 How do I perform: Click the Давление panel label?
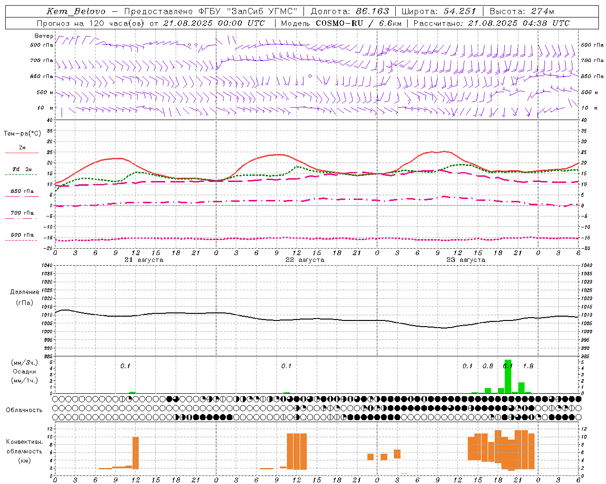25,292
